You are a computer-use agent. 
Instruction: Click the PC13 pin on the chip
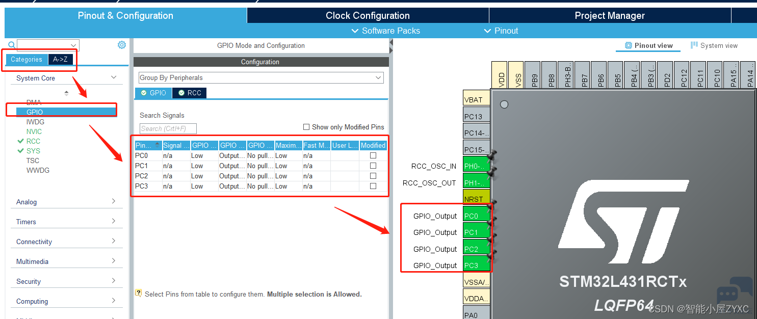477,115
